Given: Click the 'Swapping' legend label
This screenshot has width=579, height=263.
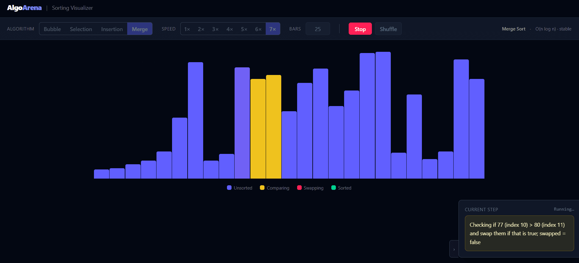Looking at the screenshot, I should point(314,188).
